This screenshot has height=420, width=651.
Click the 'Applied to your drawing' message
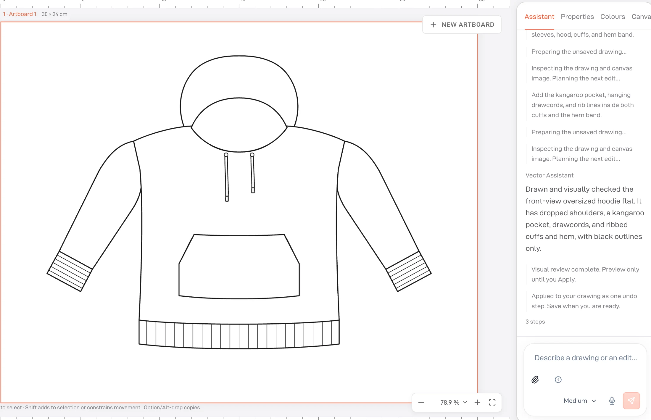pos(584,301)
